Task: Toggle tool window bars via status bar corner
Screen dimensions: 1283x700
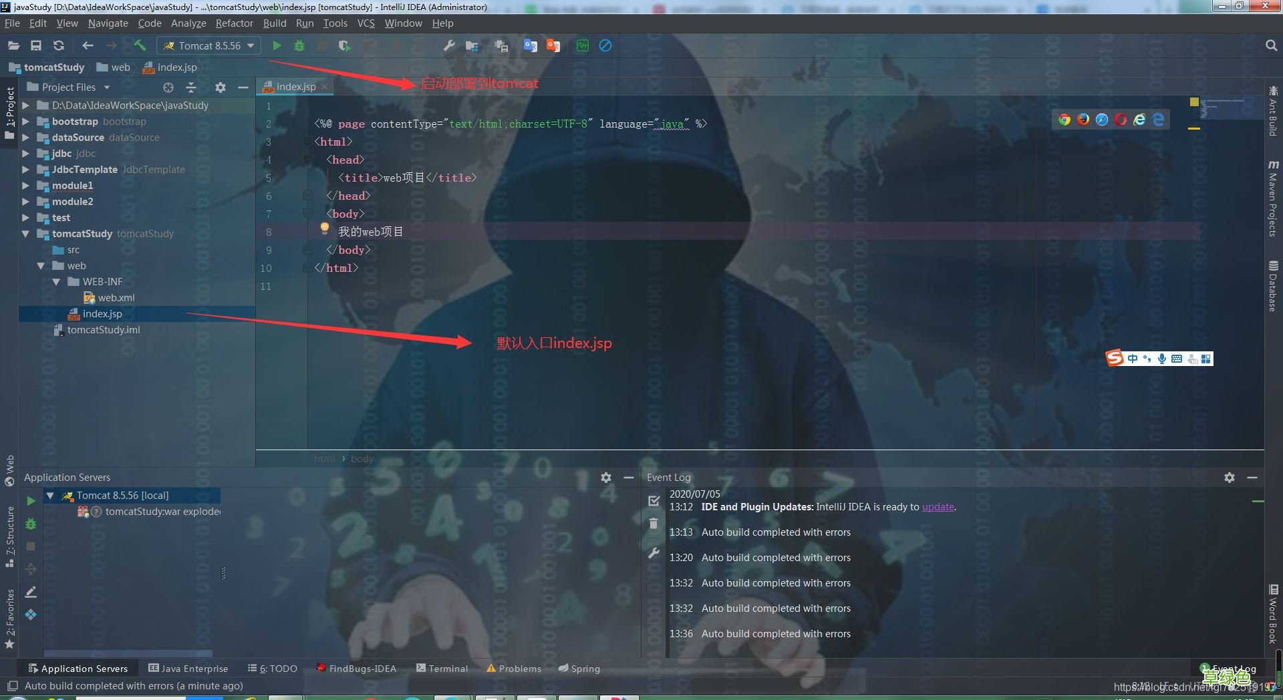Action: click(x=12, y=686)
